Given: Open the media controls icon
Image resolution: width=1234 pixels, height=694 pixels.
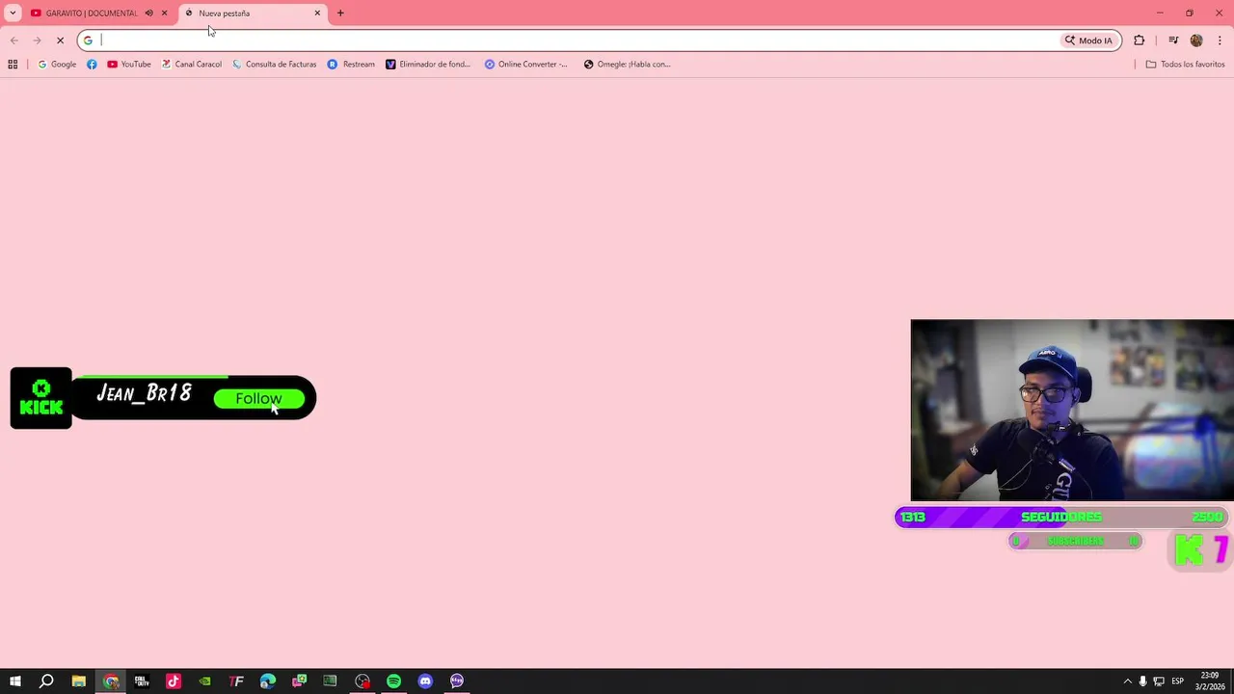Looking at the screenshot, I should [1173, 40].
